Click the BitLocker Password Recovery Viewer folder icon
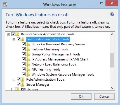120x105 pixels. tap(28, 44)
